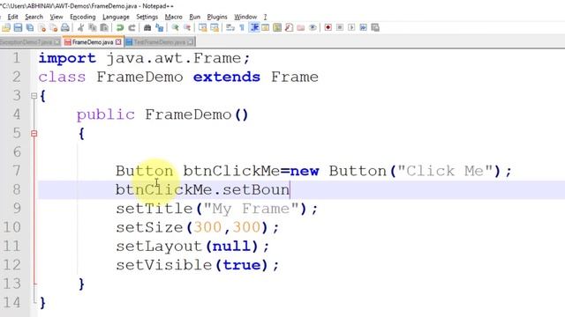Show the Document Map panel icon

tap(277, 27)
